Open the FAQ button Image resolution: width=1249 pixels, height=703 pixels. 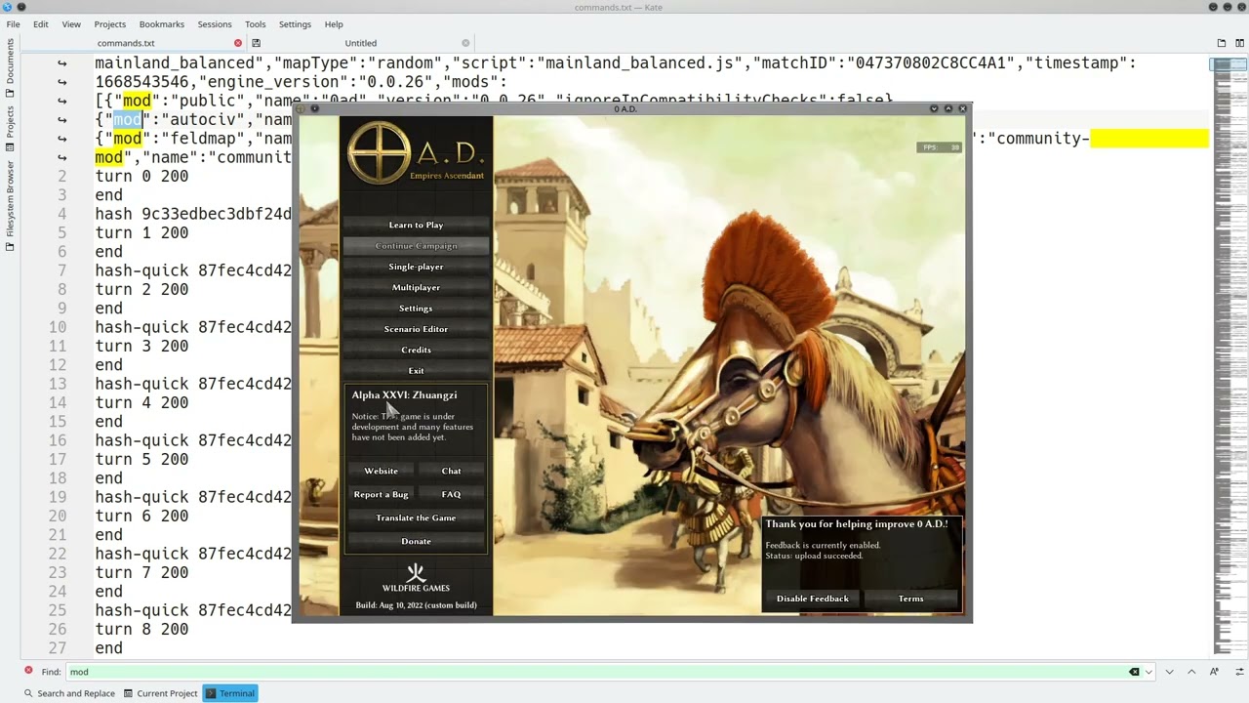451,494
